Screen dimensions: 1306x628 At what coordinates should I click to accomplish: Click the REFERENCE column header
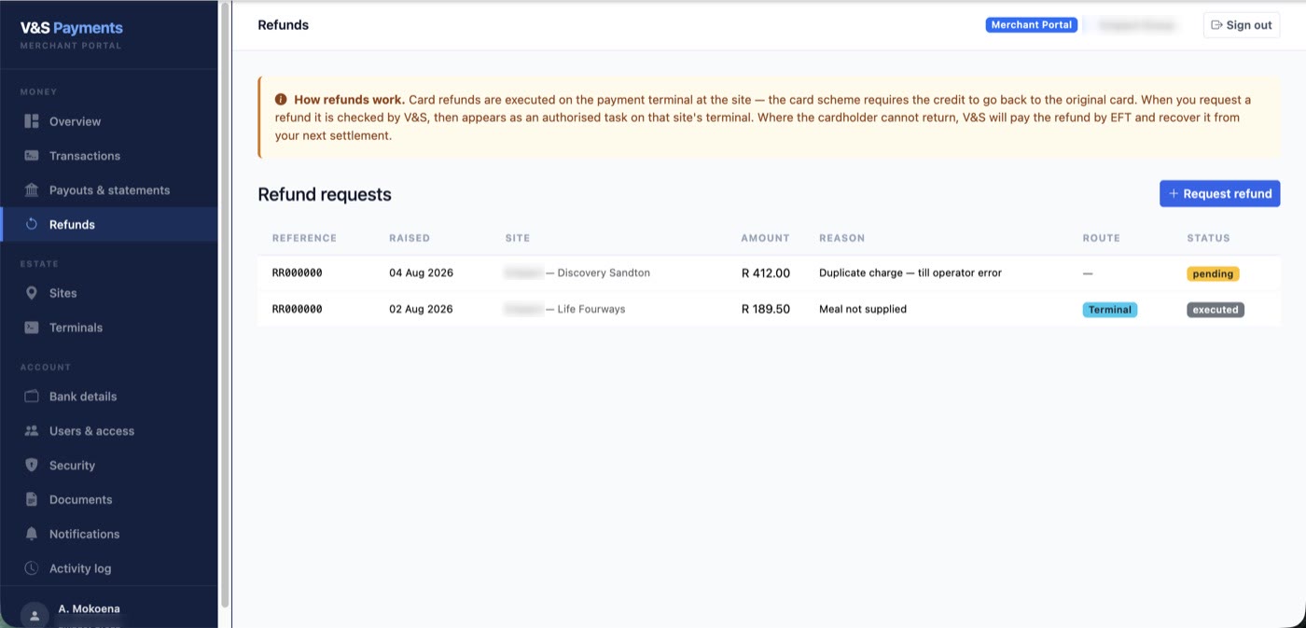click(x=304, y=238)
